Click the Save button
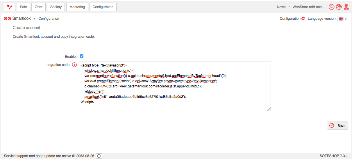 (338, 125)
